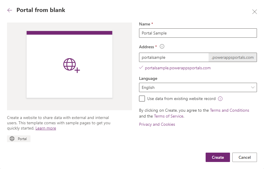Click the globe icon in the Portal tag
The height and width of the screenshot is (169, 264).
12,139
